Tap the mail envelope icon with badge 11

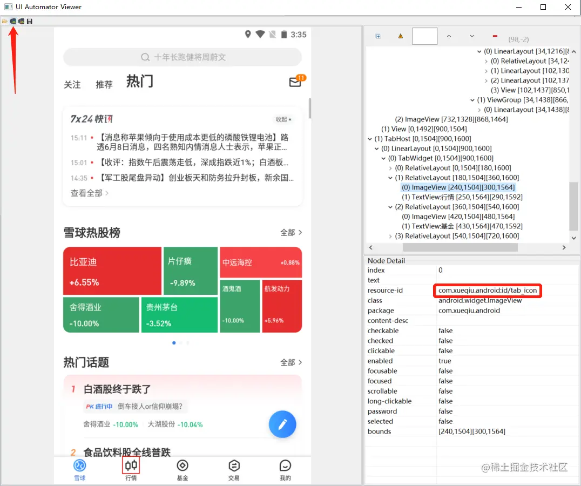296,81
